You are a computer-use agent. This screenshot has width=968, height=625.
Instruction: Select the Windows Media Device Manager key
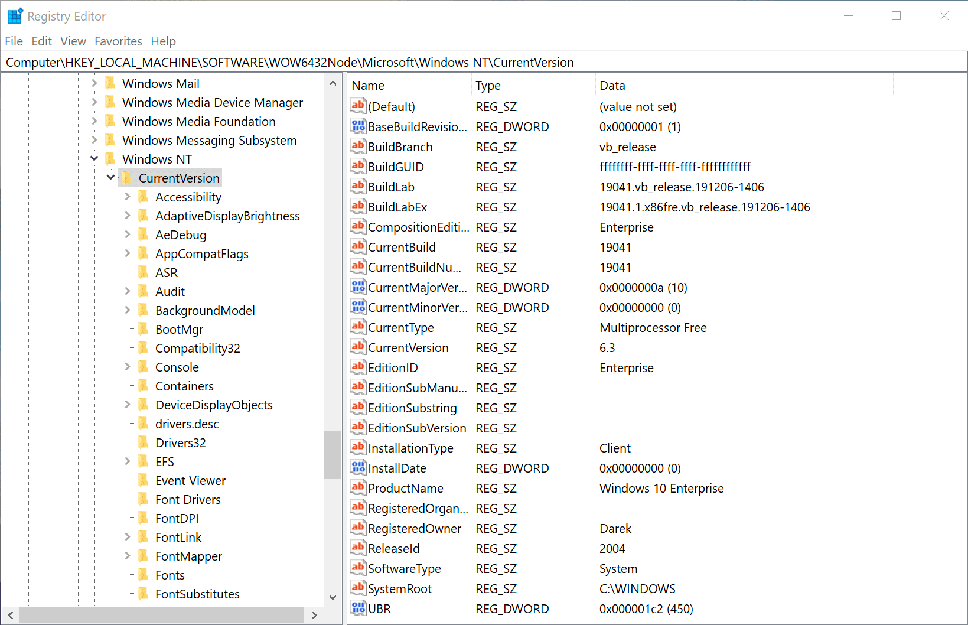point(213,102)
